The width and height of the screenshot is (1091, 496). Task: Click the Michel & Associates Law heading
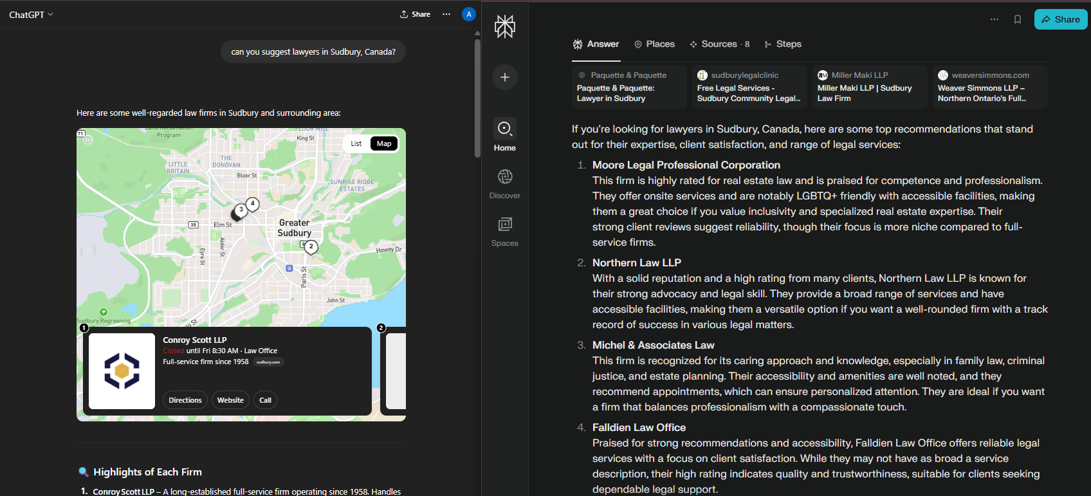tap(654, 345)
